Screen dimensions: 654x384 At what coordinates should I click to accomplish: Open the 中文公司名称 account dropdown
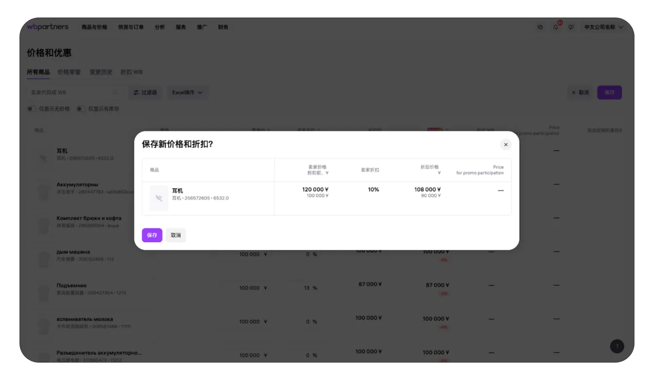pos(603,27)
